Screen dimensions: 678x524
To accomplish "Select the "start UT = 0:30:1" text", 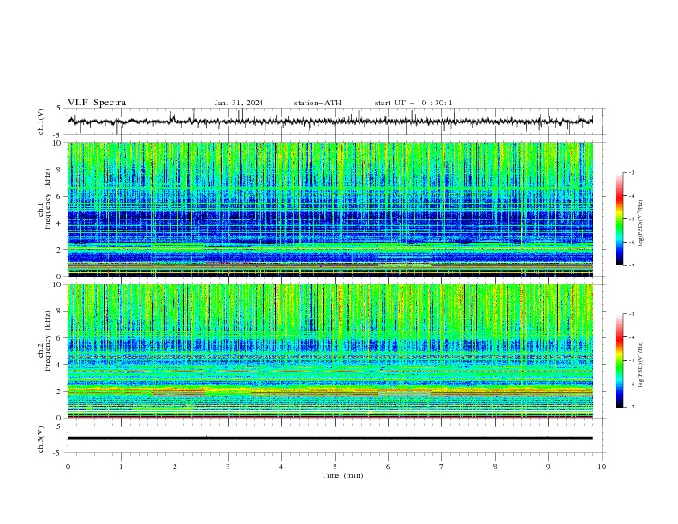I will (413, 103).
